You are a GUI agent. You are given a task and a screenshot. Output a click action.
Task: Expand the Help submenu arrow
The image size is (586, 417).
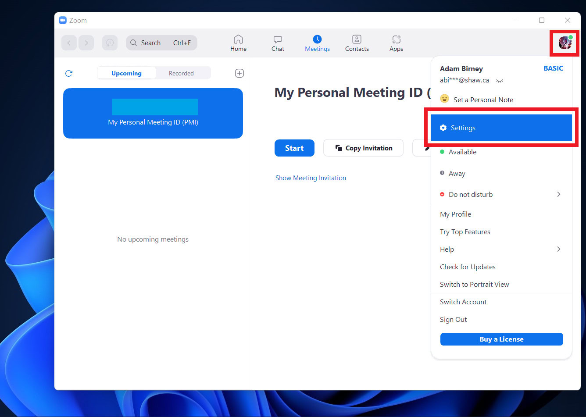(x=558, y=249)
